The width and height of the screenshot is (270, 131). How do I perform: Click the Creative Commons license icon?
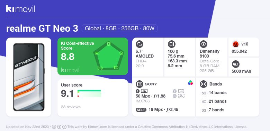tap(54, 127)
